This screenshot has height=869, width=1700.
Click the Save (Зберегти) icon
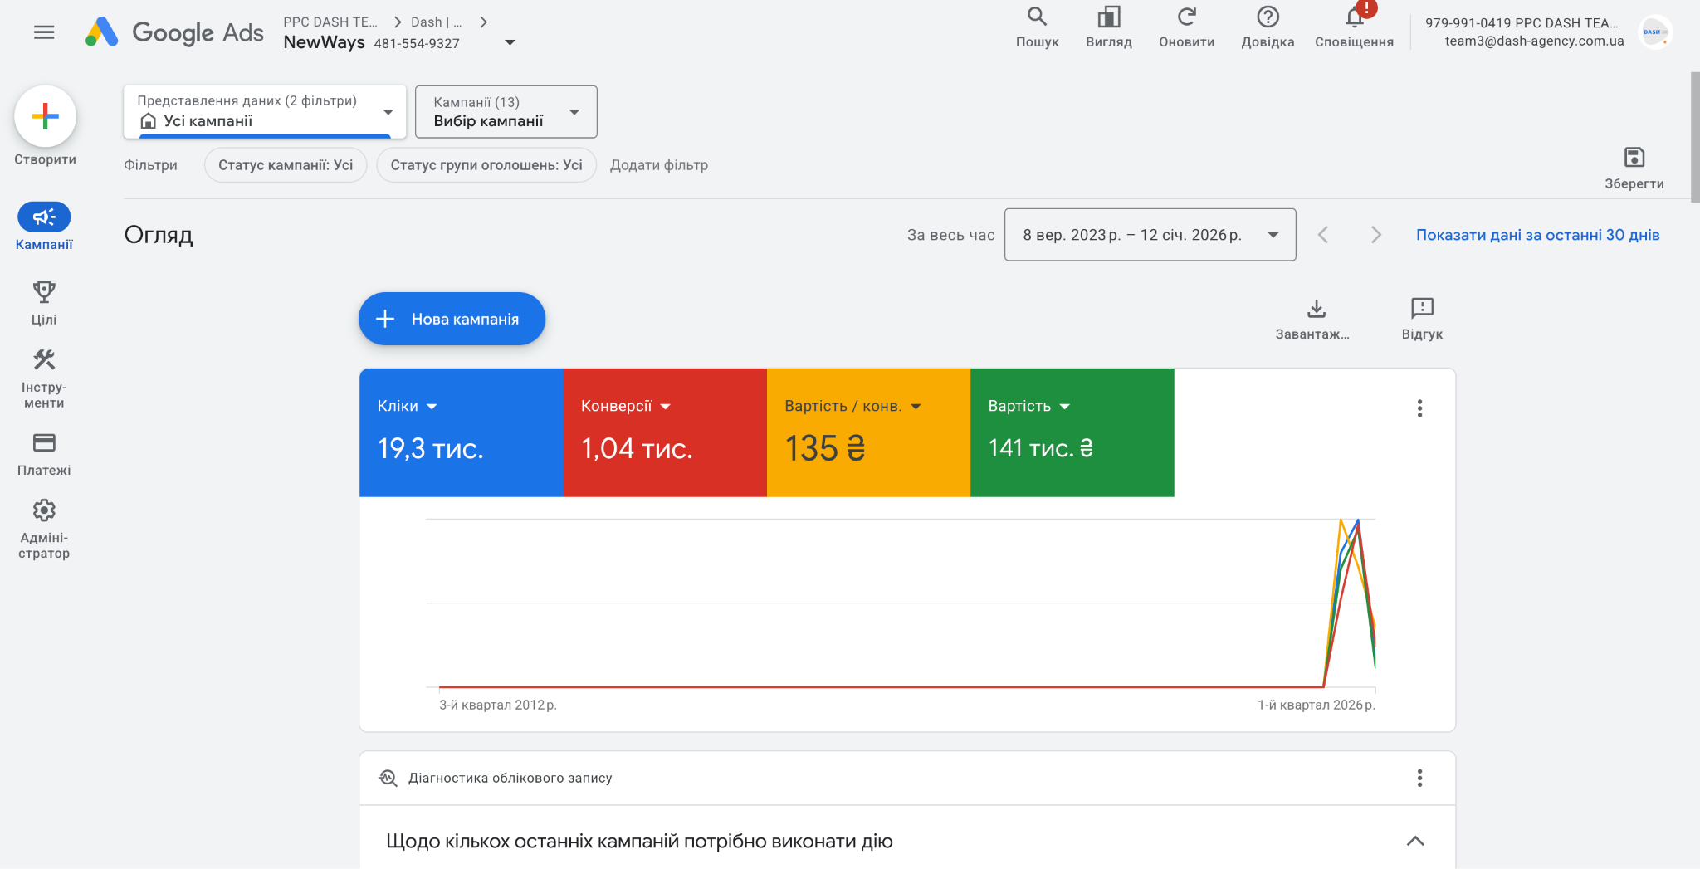[x=1634, y=158]
